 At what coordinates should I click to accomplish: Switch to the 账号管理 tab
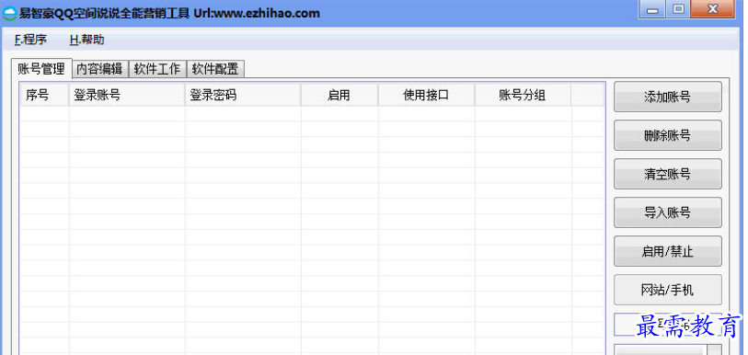click(41, 69)
